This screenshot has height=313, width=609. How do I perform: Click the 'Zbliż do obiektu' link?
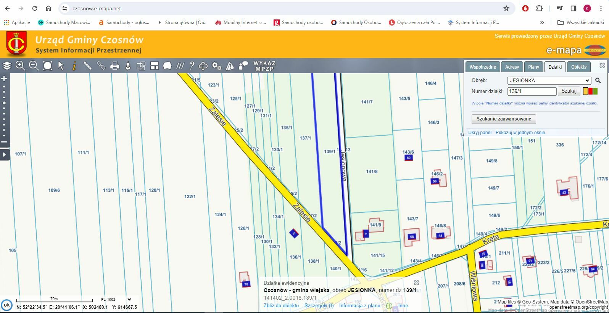[281, 305]
